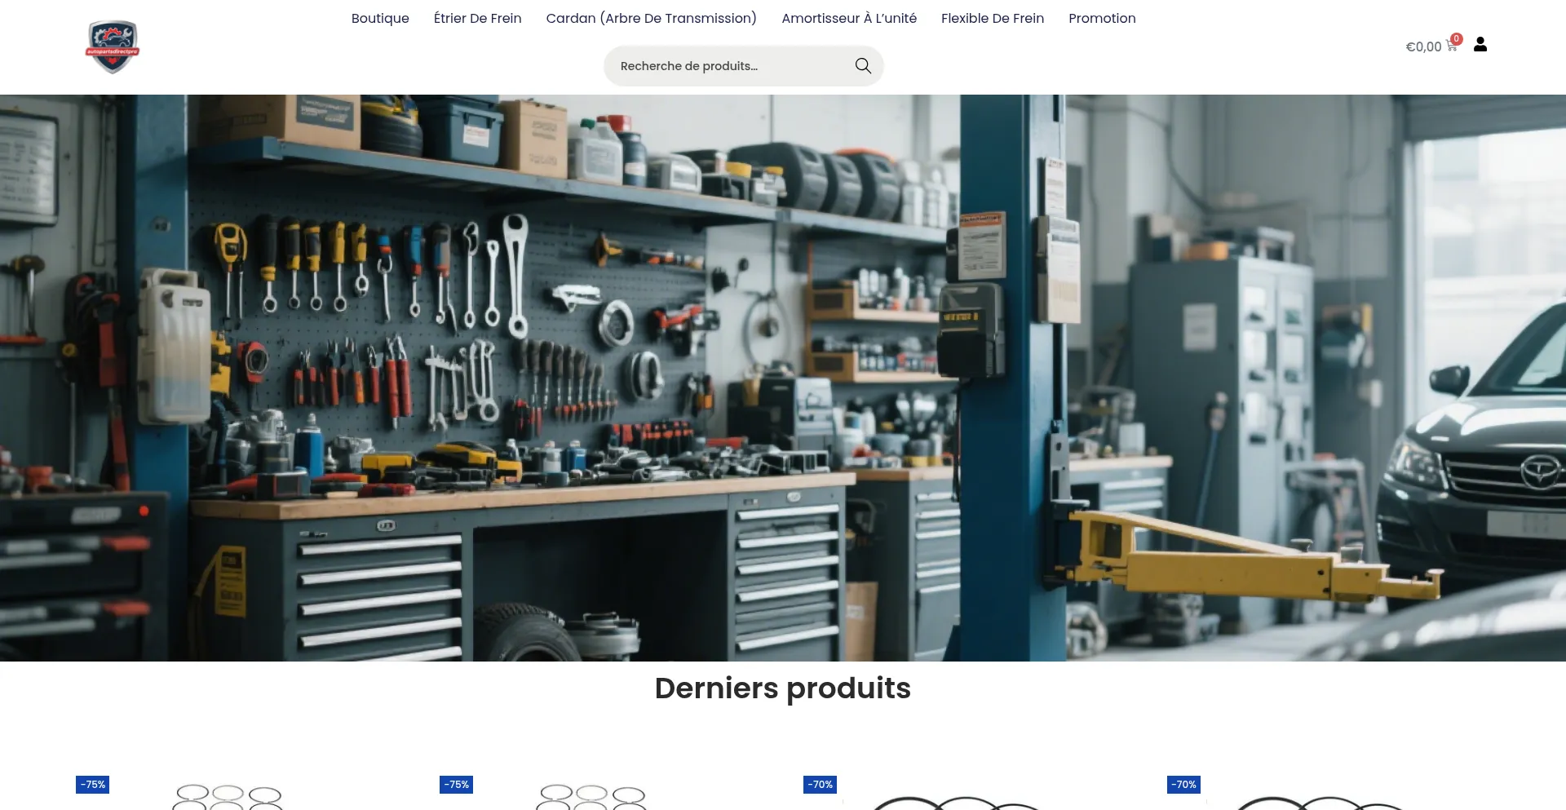Go to the Étrier De Frein category
The height and width of the screenshot is (810, 1566).
click(477, 18)
